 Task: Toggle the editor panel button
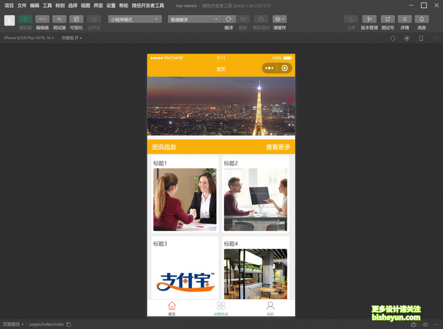click(42, 19)
